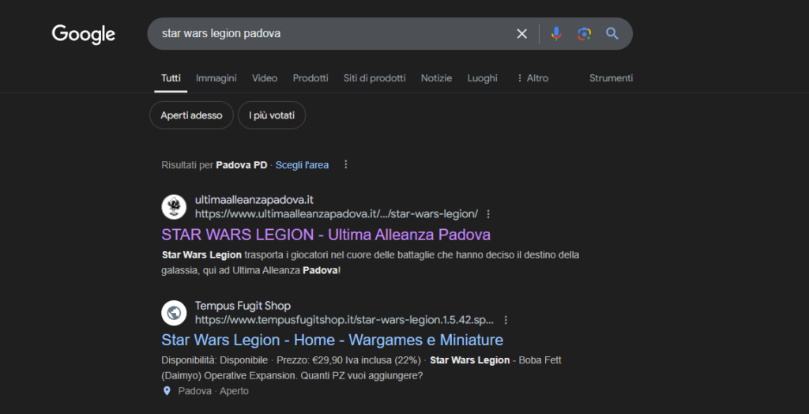Viewport: 809px width, 414px height.
Task: Click the ultimaalleanzapadova.it star-wars-legion URL
Action: pos(337,213)
